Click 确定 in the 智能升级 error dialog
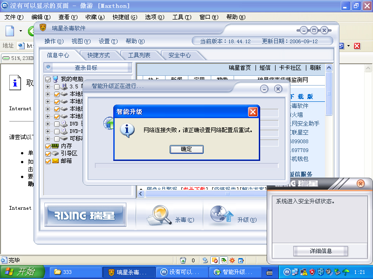Image resolution: width=373 pixels, height=279 pixels. pyautogui.click(x=186, y=149)
